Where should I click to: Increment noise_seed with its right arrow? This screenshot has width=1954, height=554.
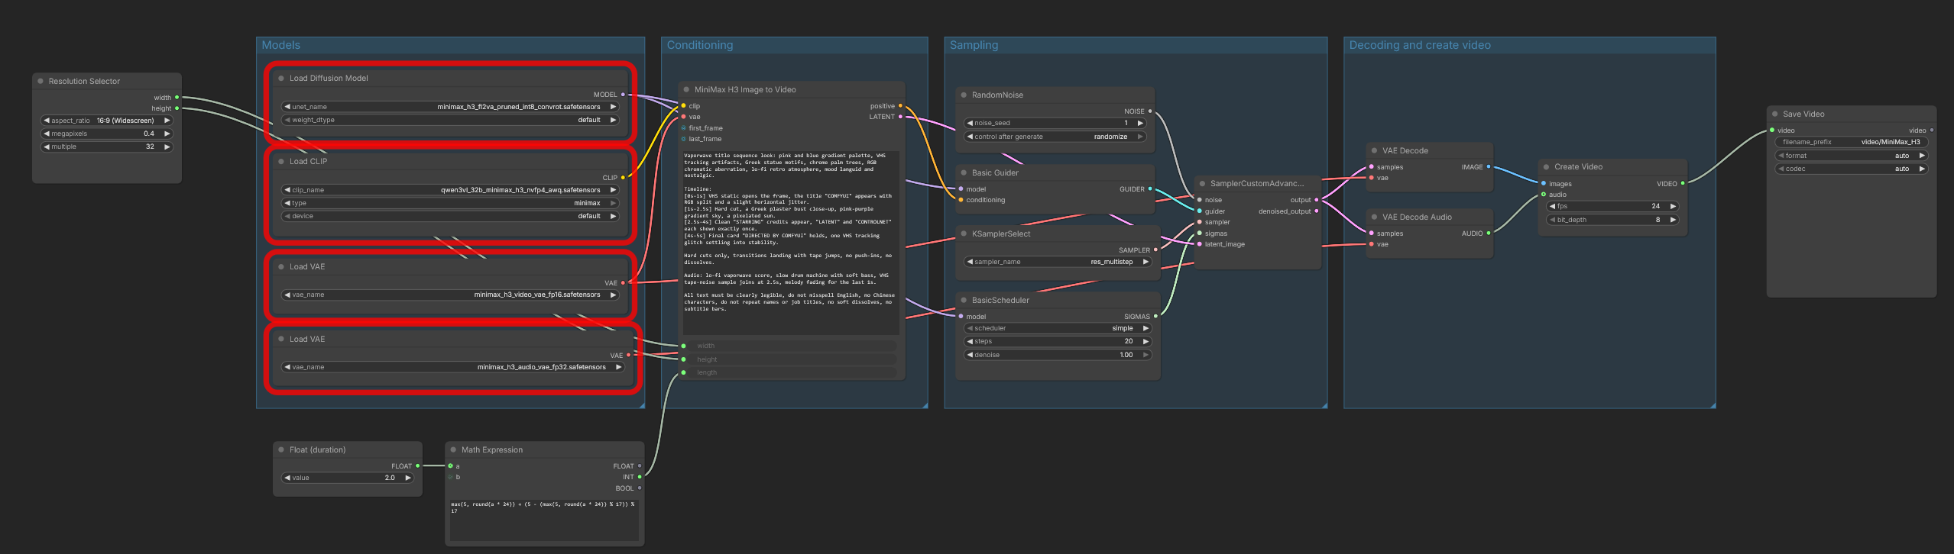pos(1140,123)
